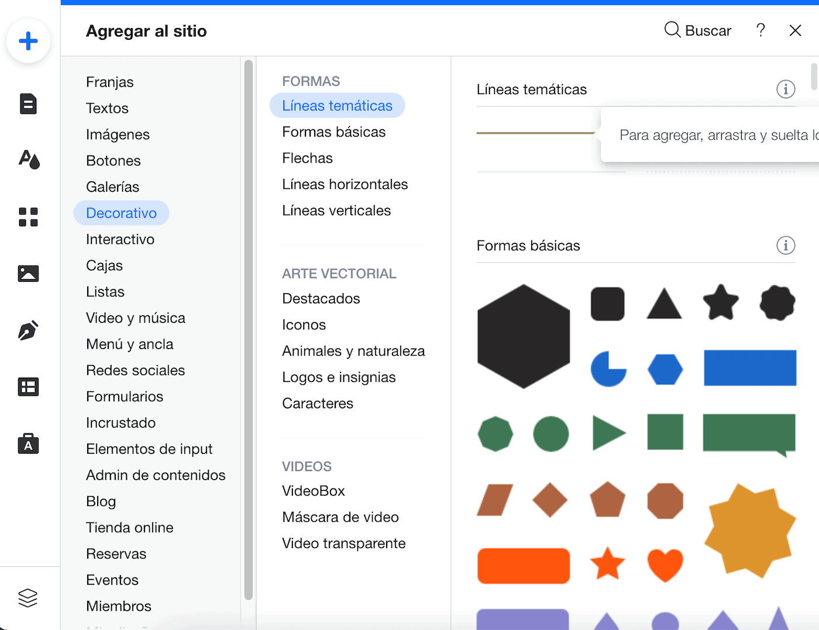Open the Video y música category
819x630 pixels.
[x=136, y=318]
